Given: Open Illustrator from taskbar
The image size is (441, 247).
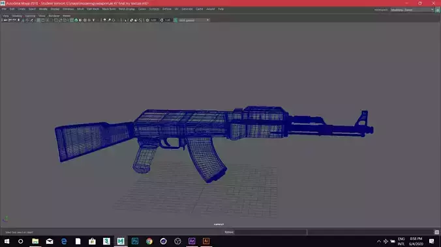Looking at the screenshot, I should [x=206, y=241].
